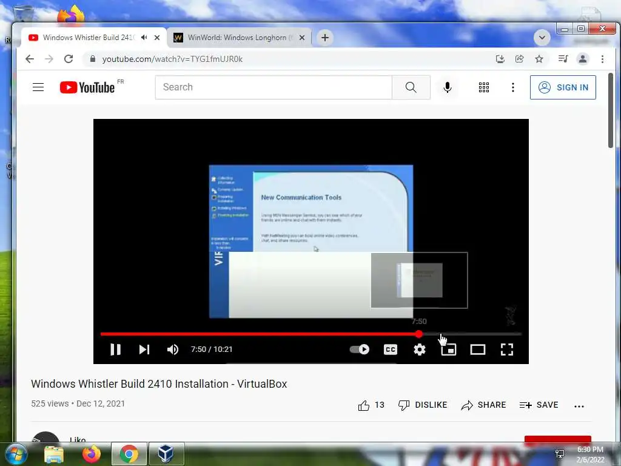
Task: Install YouTube app icon in address bar
Action: click(500, 59)
